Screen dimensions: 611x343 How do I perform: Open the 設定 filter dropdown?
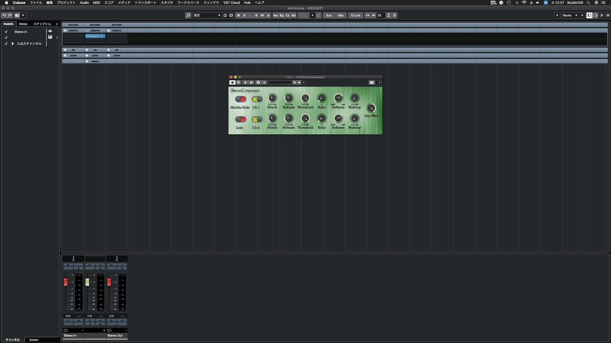click(x=207, y=15)
